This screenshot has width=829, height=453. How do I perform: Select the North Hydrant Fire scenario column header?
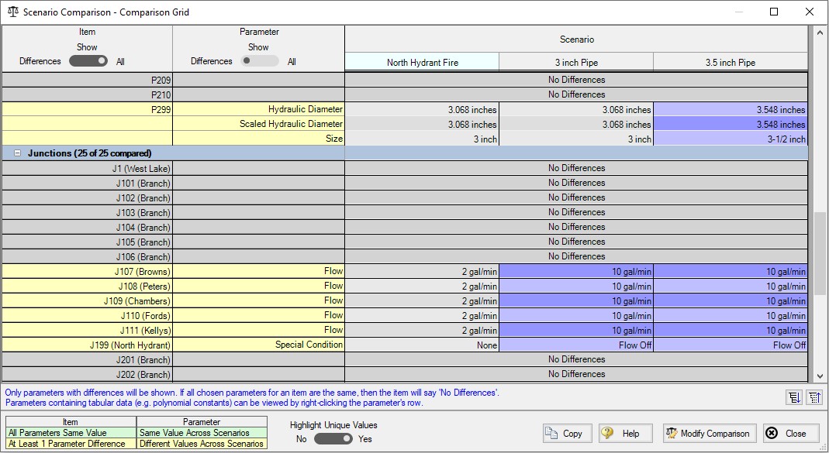(422, 63)
